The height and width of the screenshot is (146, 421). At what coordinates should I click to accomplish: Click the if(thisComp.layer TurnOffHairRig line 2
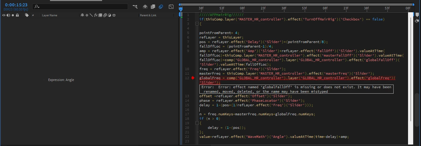pyautogui.click(x=292, y=19)
